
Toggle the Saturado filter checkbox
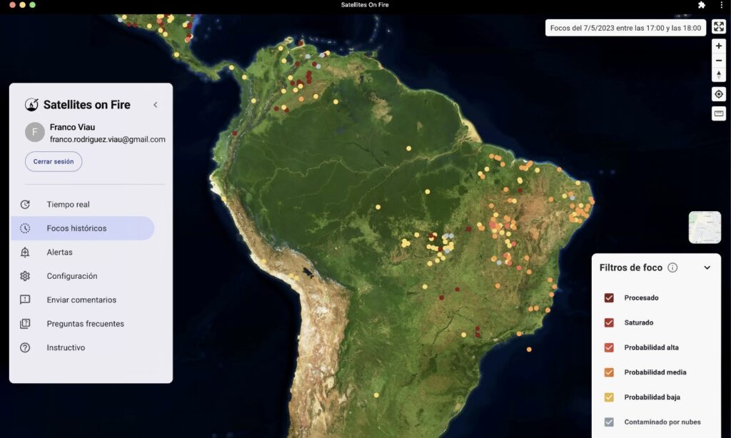click(609, 322)
